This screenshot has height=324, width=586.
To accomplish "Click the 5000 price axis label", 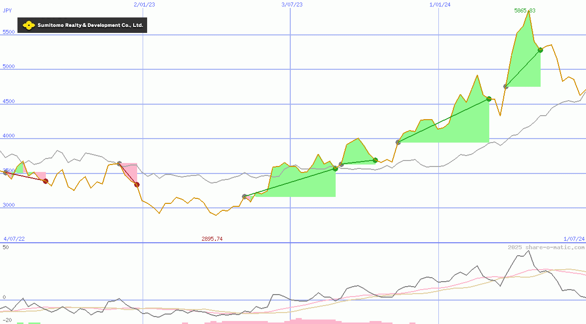I will (8, 66).
